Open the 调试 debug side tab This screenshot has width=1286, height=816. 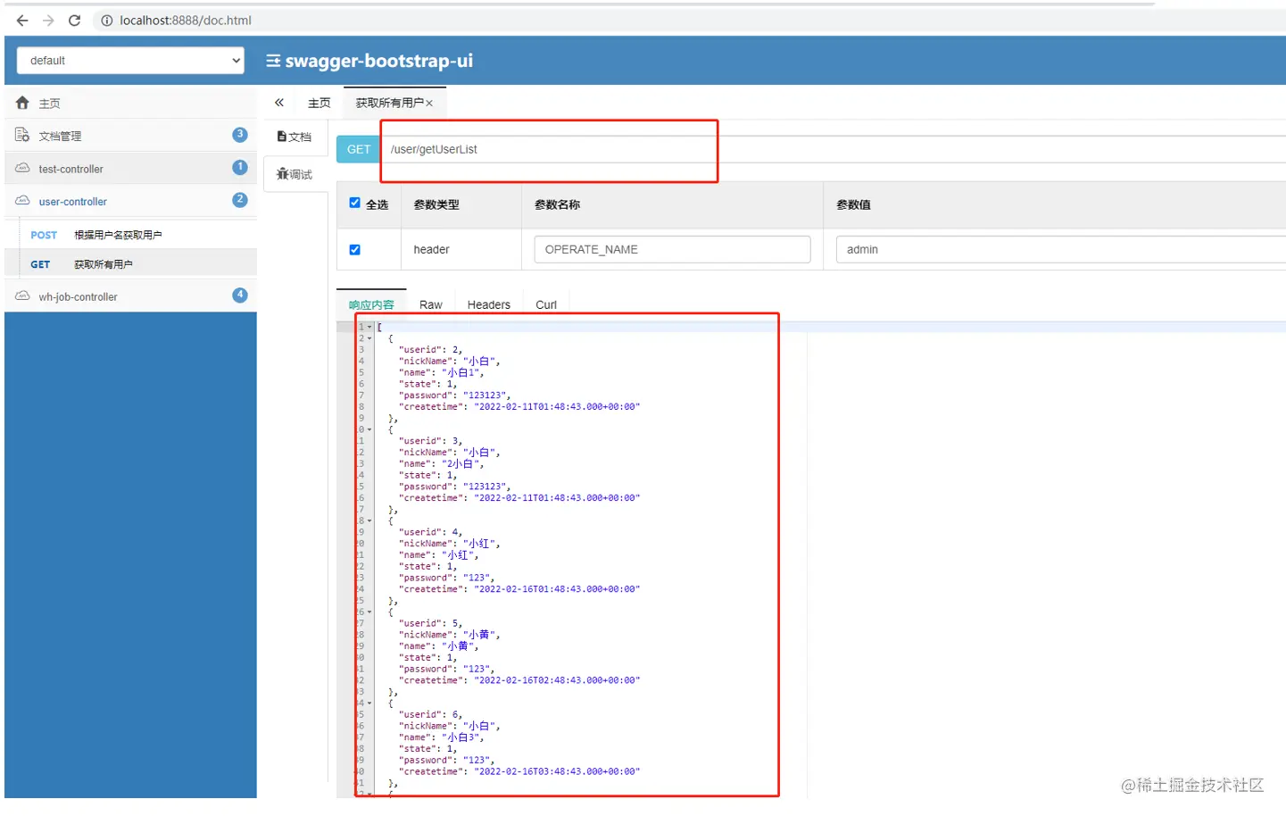click(295, 174)
